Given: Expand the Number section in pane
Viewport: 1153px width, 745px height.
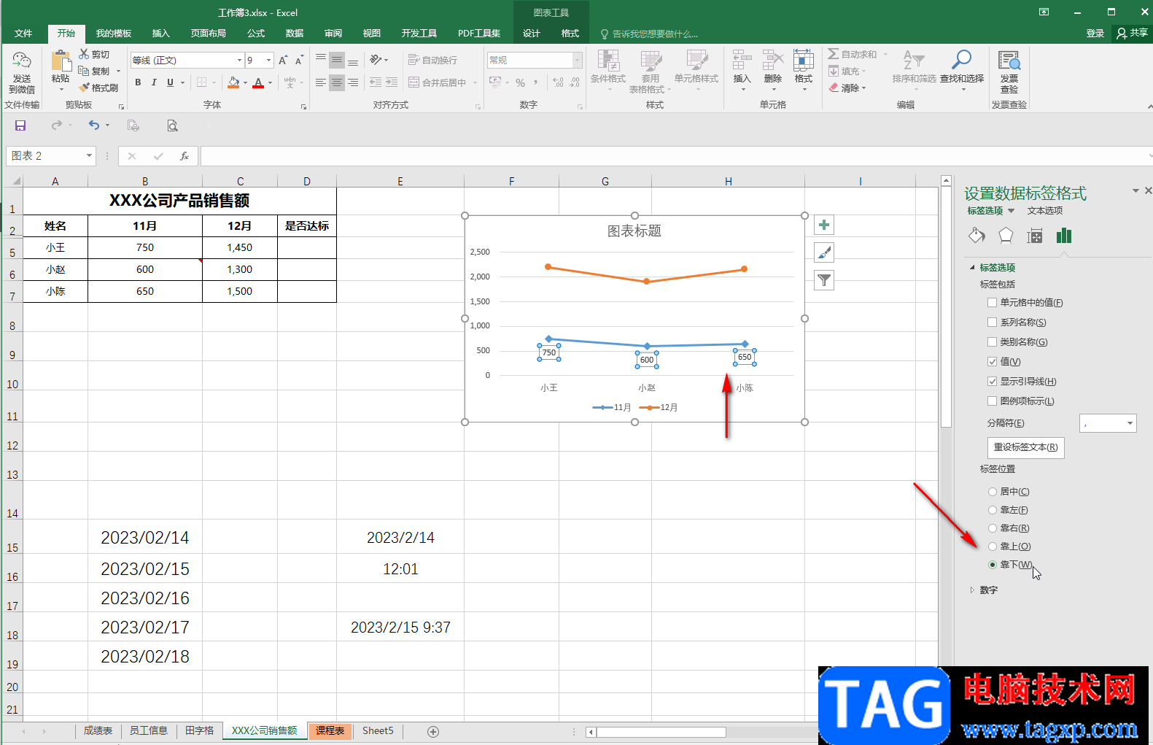Looking at the screenshot, I should [972, 590].
